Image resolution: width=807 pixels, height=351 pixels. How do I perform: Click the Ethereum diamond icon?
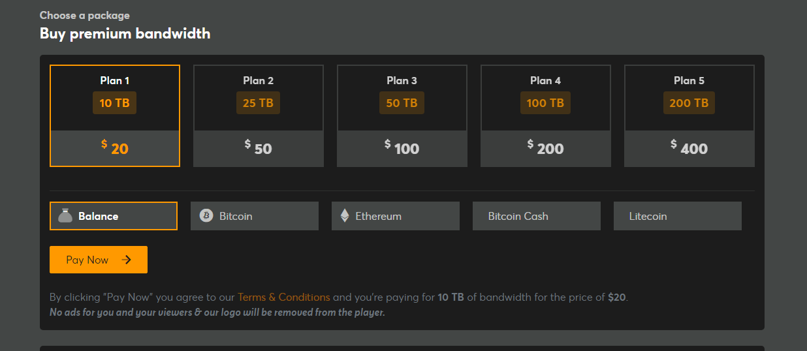[x=345, y=216]
